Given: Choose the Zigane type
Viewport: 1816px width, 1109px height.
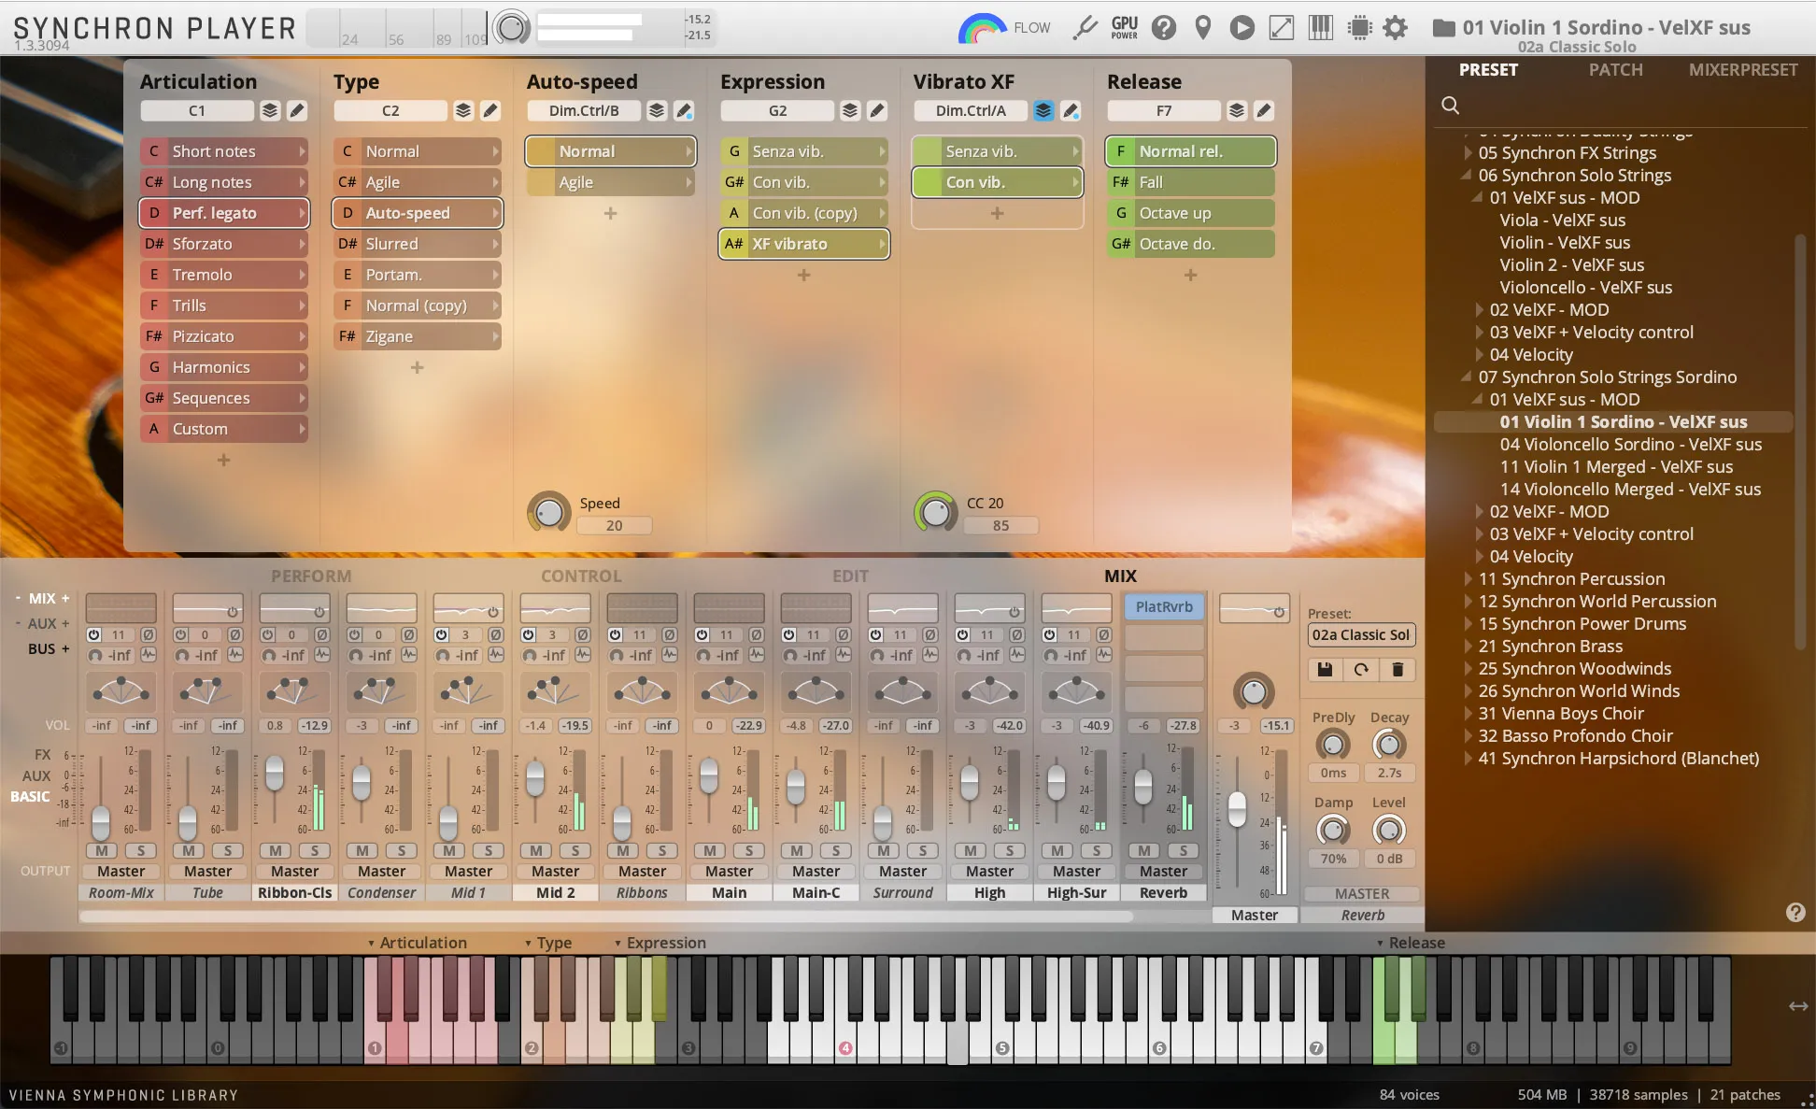Looking at the screenshot, I should click(x=418, y=336).
